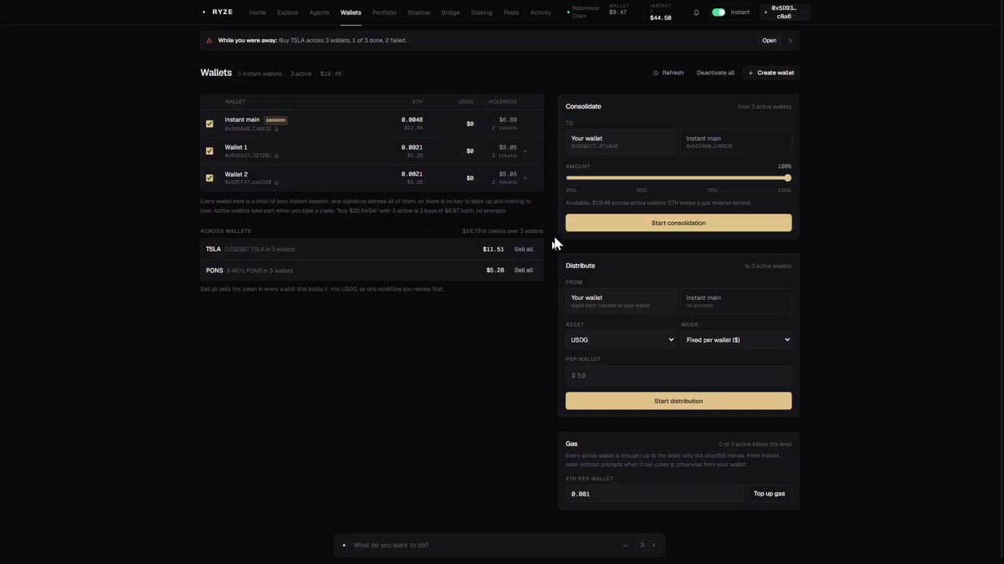Open the connected wallet address menu

coord(785,13)
